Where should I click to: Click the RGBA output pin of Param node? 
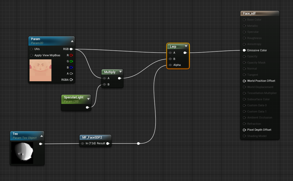pyautogui.click(x=71, y=80)
